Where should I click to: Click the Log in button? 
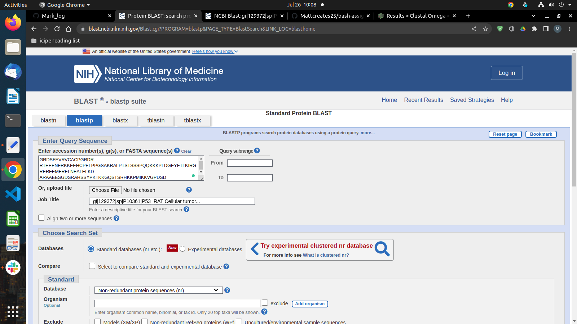(507, 73)
